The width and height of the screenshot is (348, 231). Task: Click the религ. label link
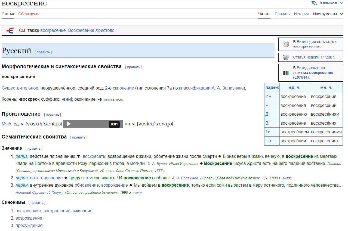22,156
